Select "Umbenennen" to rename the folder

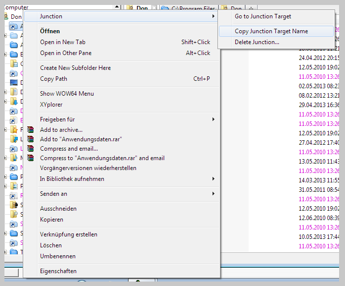pyautogui.click(x=58, y=256)
